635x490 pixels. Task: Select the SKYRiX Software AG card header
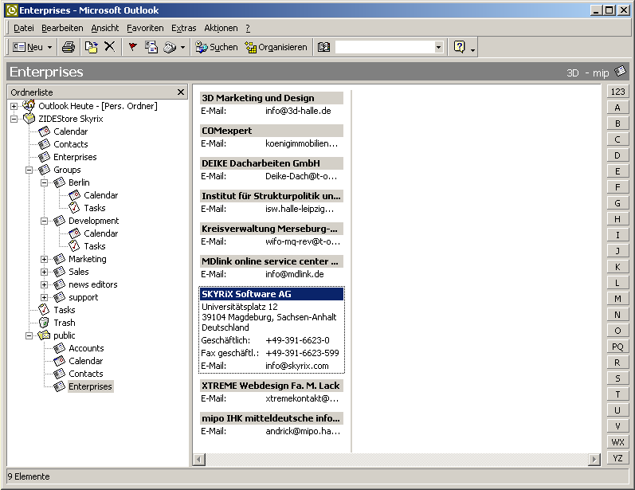[272, 294]
